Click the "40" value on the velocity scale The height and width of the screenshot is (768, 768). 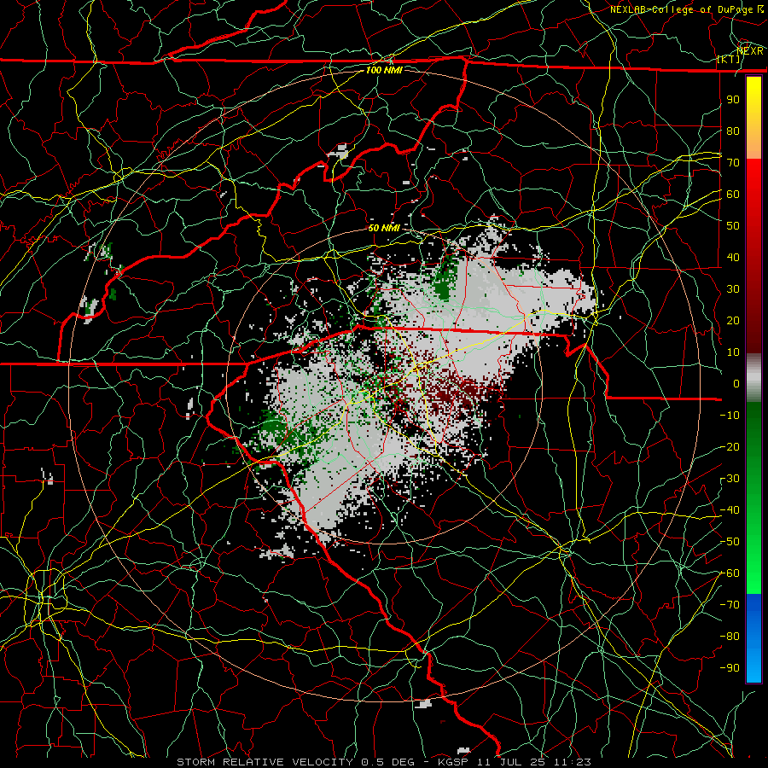(733, 257)
